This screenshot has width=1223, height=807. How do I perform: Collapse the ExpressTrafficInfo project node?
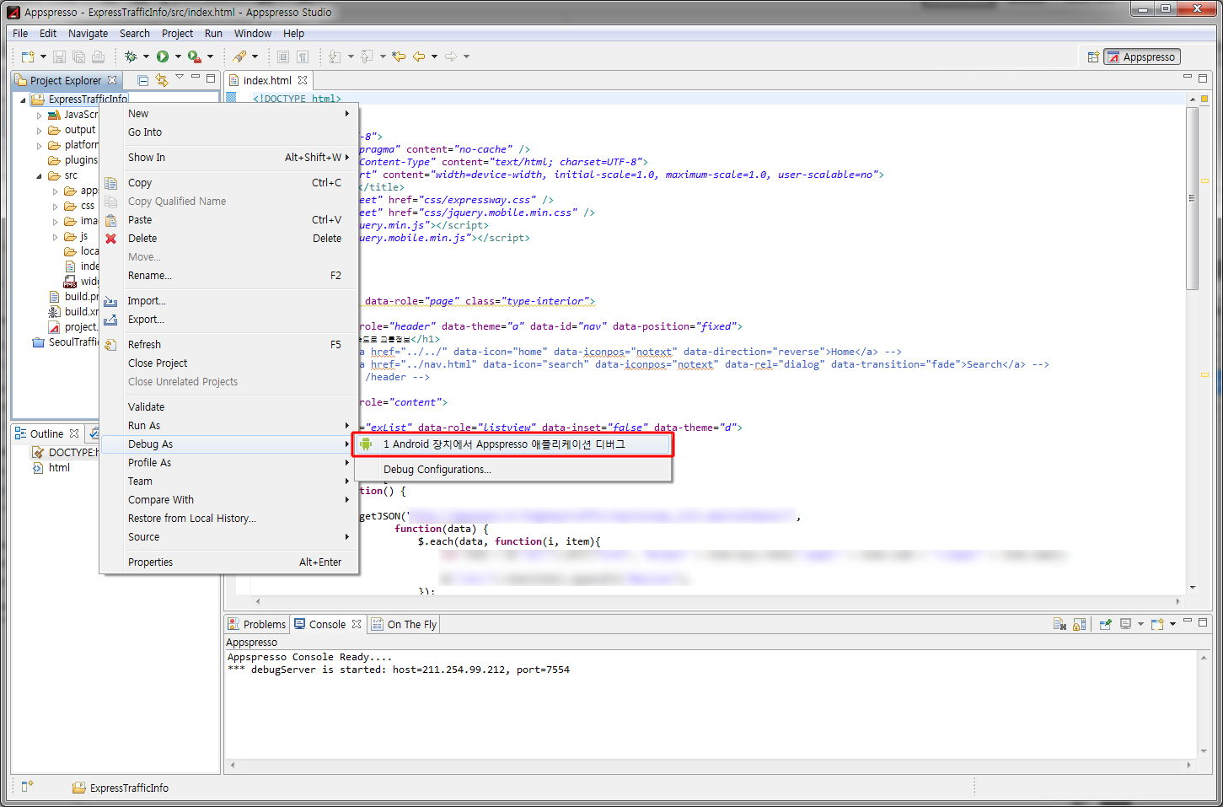pos(23,100)
